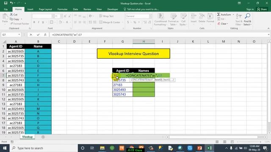
Task: Click Cell Styles icon
Action: tap(183, 16)
